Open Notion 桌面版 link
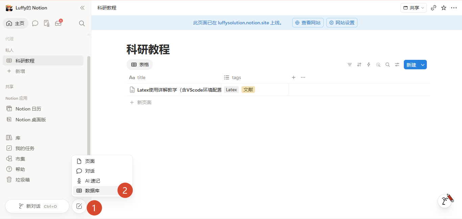Viewport: 462px width, 219px height. click(x=43, y=120)
